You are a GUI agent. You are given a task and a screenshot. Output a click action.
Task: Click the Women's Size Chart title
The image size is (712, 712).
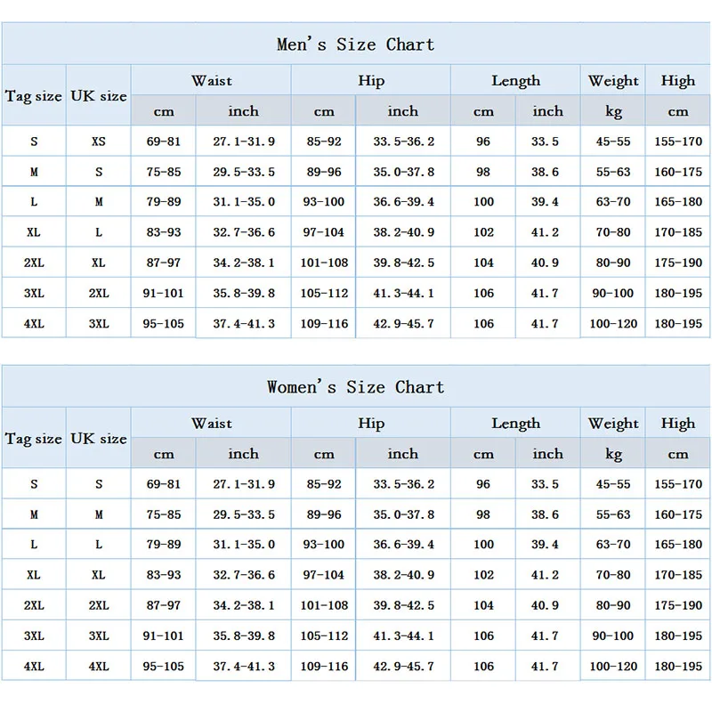tap(355, 387)
